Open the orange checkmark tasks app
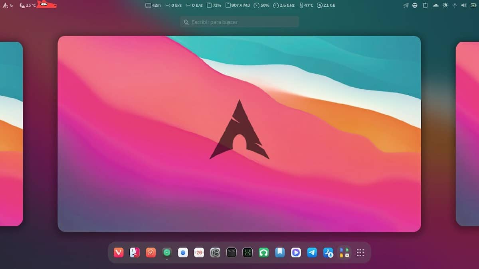Image resolution: width=479 pixels, height=269 pixels. [151, 252]
